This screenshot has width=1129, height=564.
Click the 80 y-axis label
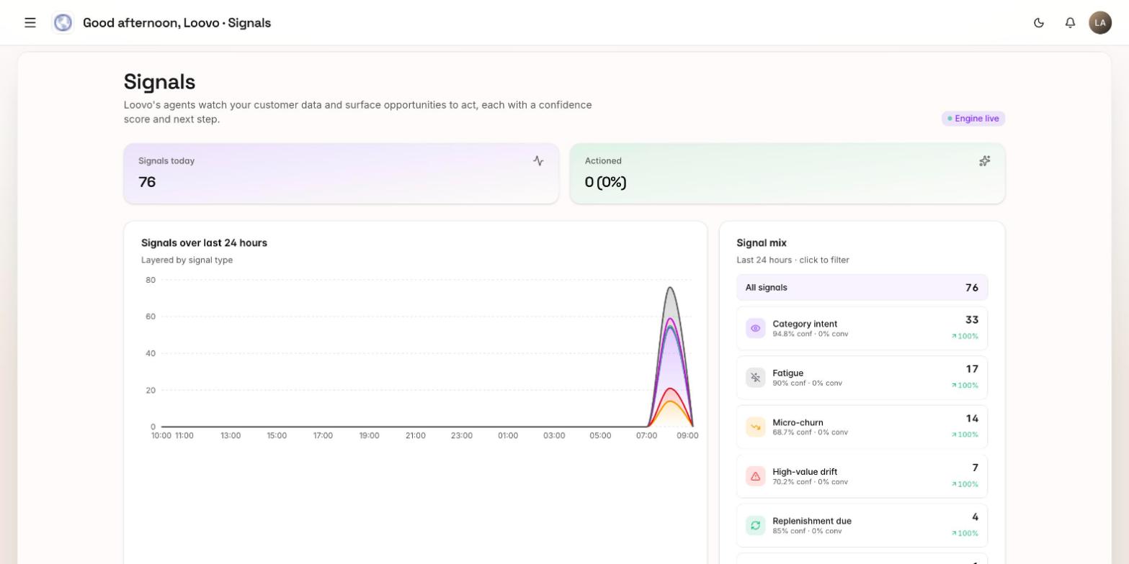tap(151, 280)
